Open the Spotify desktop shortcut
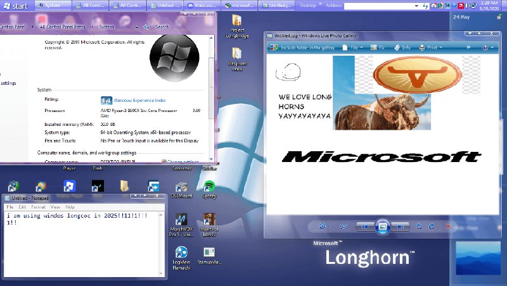 click(209, 189)
